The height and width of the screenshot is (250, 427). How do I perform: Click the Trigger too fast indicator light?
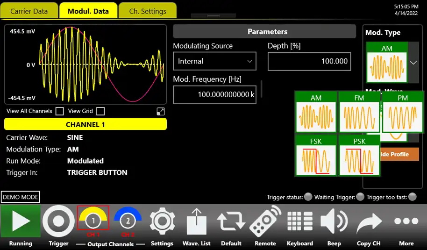413,197
